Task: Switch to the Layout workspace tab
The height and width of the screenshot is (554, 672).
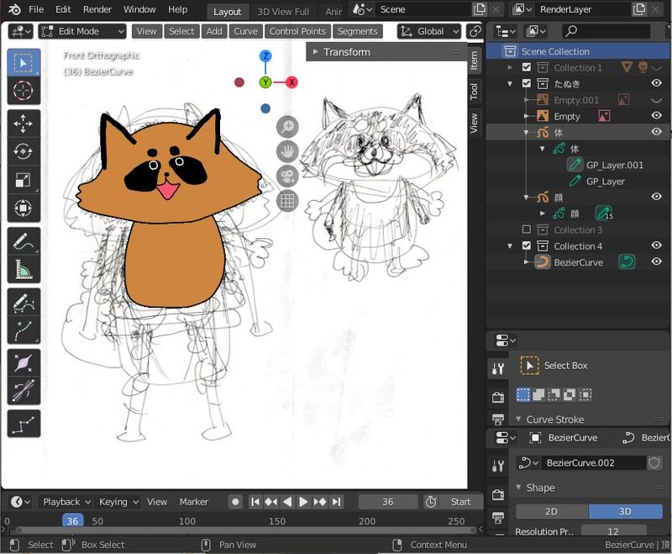Action: pos(227,12)
